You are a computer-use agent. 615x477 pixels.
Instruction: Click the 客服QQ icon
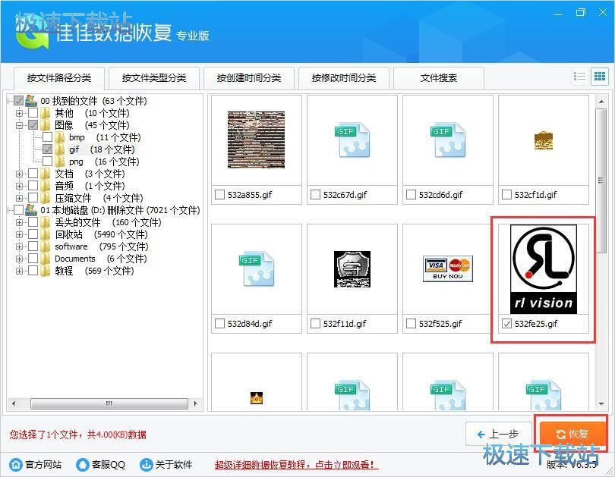(82, 464)
